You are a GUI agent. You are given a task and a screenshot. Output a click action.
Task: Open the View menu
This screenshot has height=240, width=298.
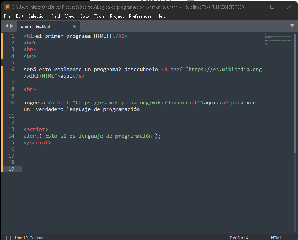70,16
